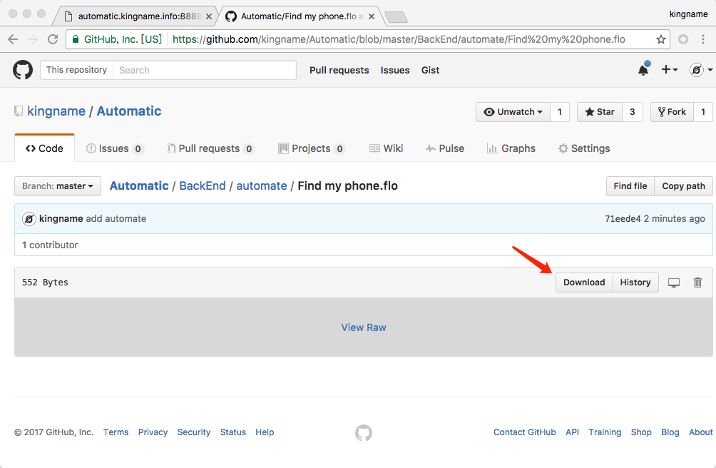This screenshot has width=716, height=468.
Task: Open a new browser tab
Action: (396, 17)
